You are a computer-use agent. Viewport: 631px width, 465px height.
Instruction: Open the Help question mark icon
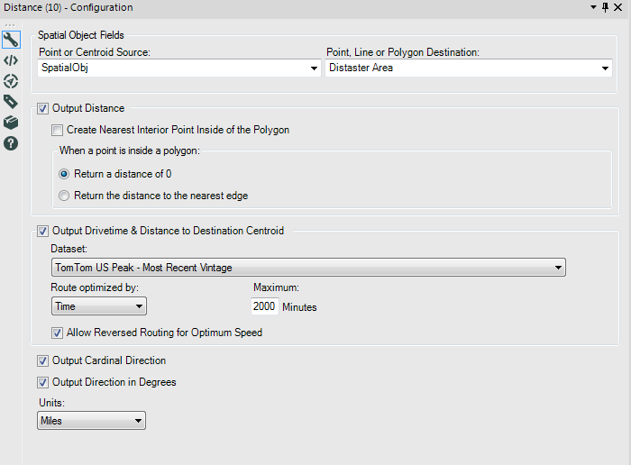pos(11,143)
